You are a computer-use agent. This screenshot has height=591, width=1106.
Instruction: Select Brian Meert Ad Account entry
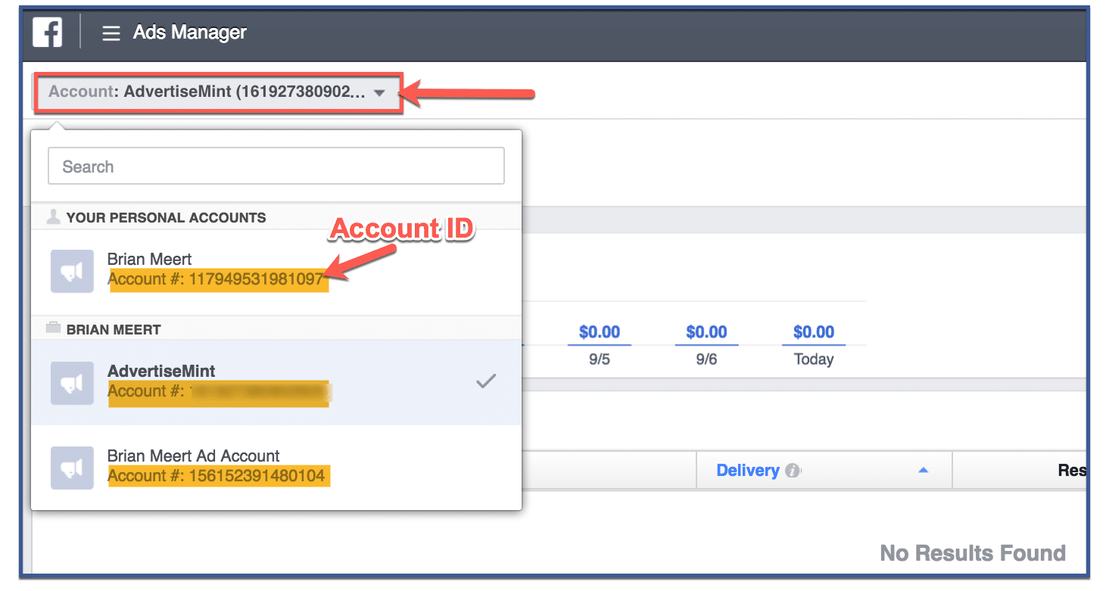[x=276, y=467]
